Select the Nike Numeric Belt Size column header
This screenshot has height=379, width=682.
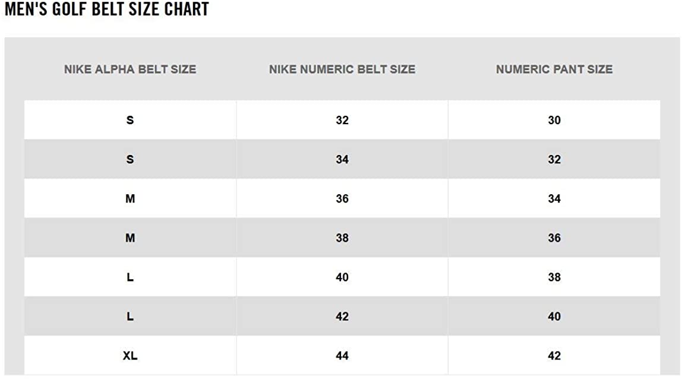342,70
